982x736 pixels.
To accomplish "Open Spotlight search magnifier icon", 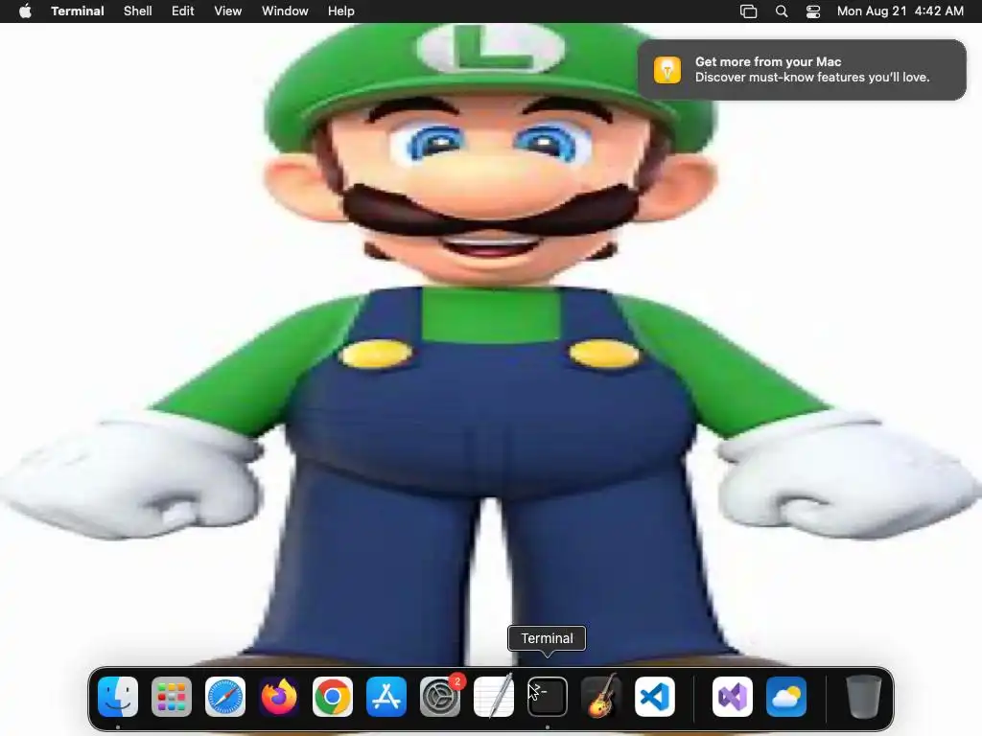I will click(781, 11).
